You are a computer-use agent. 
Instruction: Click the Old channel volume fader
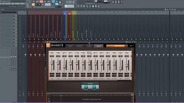pos(120,68)
